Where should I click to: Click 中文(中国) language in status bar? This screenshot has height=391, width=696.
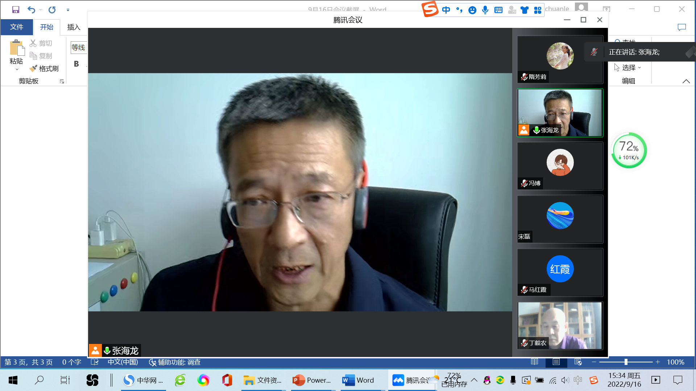point(123,362)
